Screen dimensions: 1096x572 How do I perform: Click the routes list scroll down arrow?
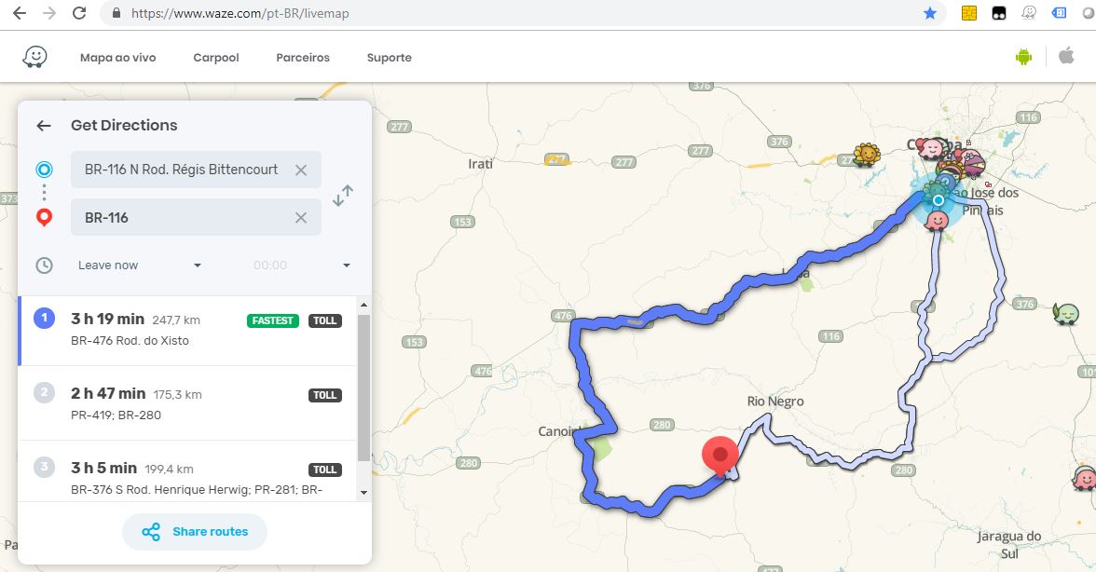363,493
